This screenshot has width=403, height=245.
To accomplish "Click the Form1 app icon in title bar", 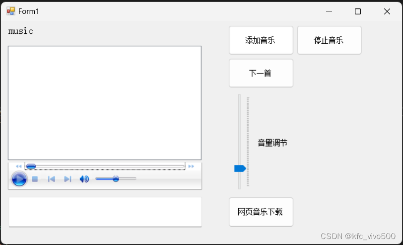I will pyautogui.click(x=11, y=11).
